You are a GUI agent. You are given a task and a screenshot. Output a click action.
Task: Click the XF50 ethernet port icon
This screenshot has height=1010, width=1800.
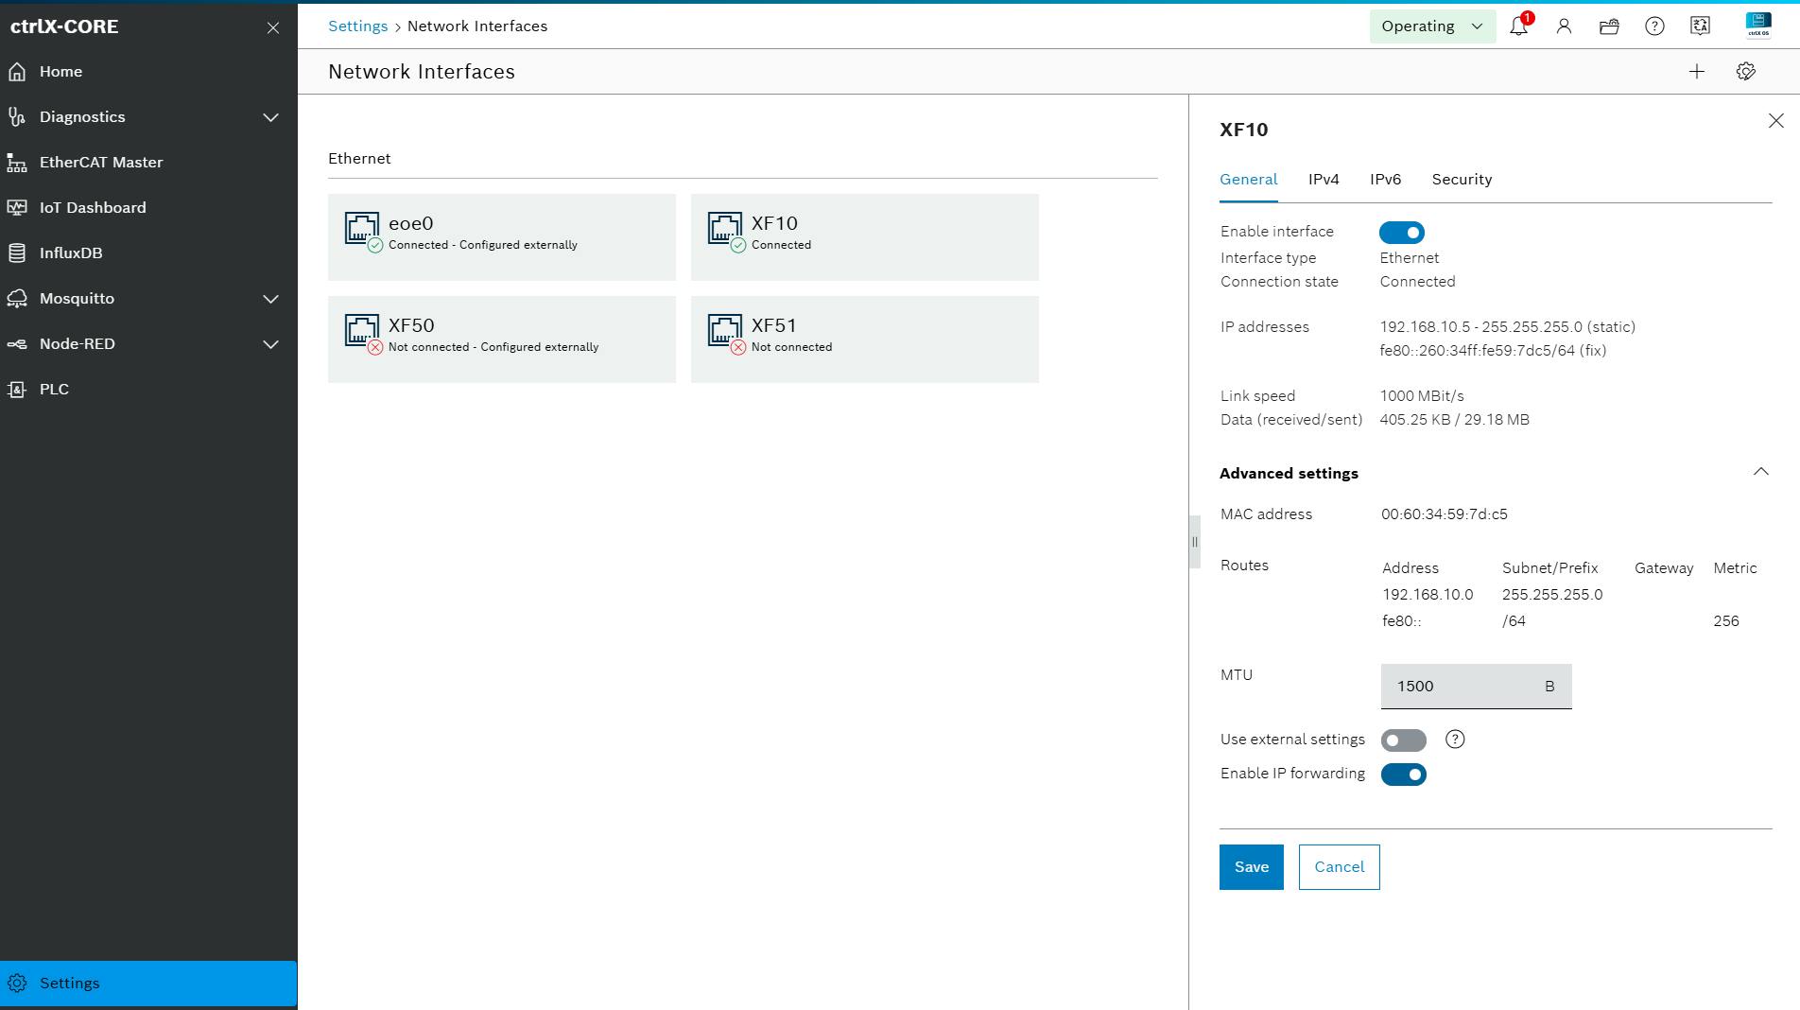click(362, 332)
